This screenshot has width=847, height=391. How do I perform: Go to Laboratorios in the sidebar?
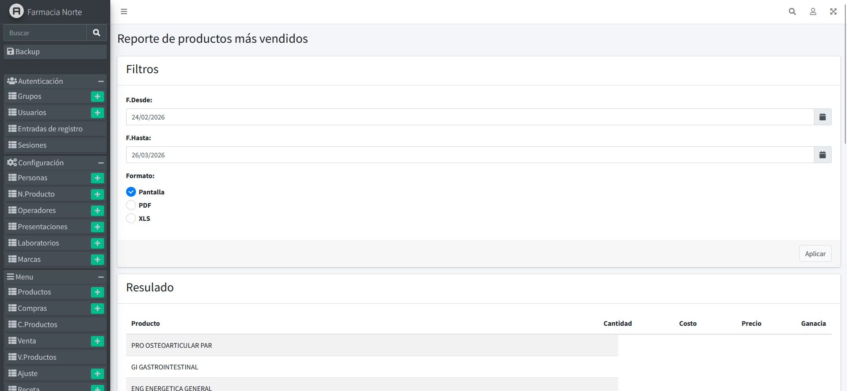38,243
